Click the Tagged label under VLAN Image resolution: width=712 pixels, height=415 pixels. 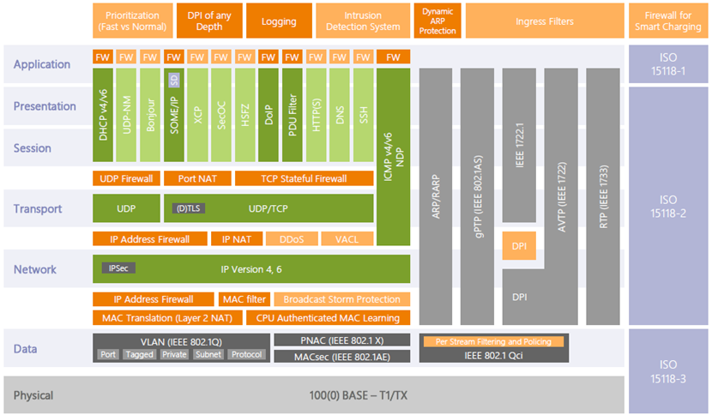point(139,354)
